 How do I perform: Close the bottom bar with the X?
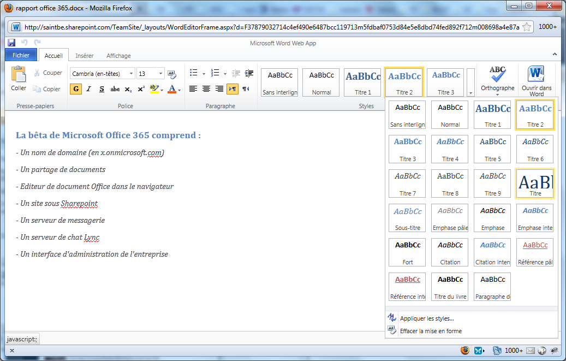click(11, 351)
